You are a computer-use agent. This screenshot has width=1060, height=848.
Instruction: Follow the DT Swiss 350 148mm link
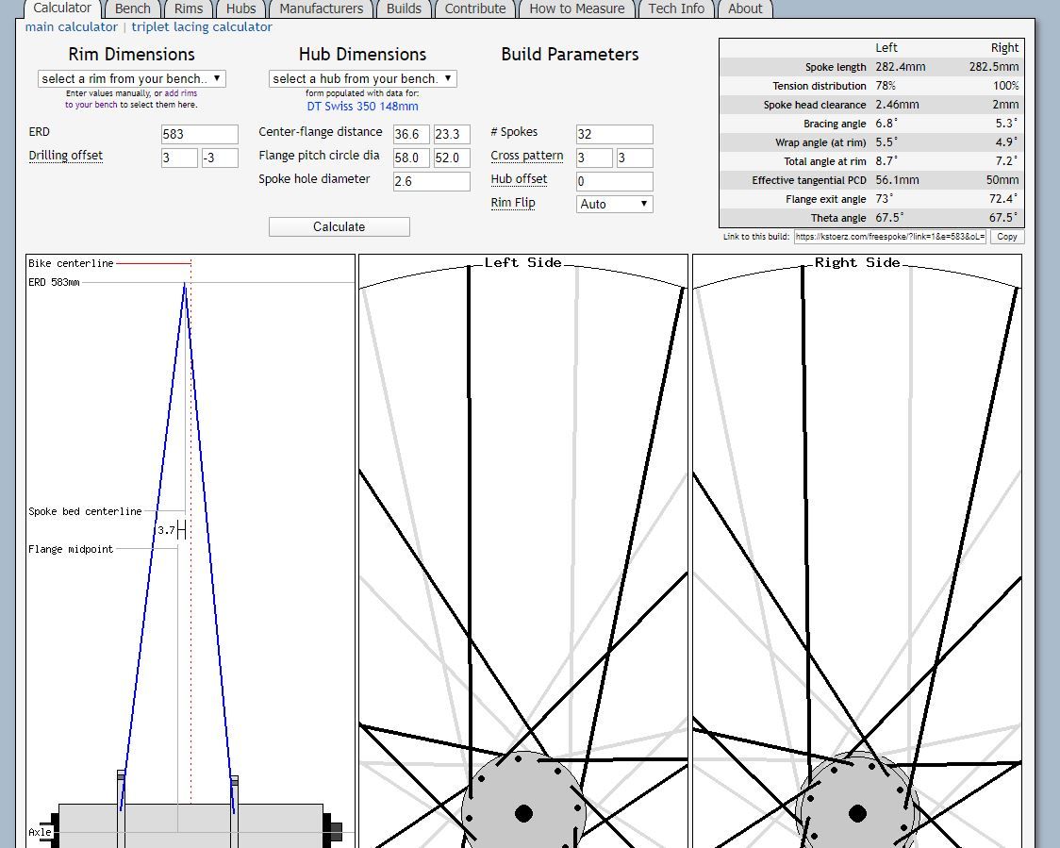point(362,107)
